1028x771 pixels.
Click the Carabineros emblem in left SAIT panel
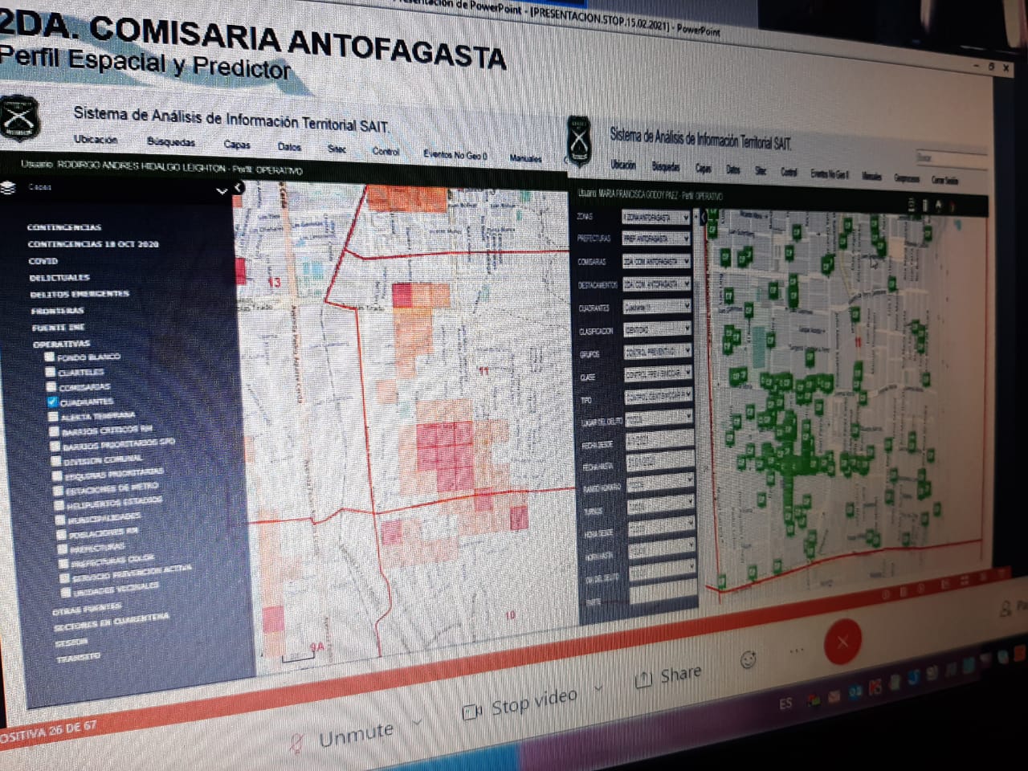tap(19, 119)
